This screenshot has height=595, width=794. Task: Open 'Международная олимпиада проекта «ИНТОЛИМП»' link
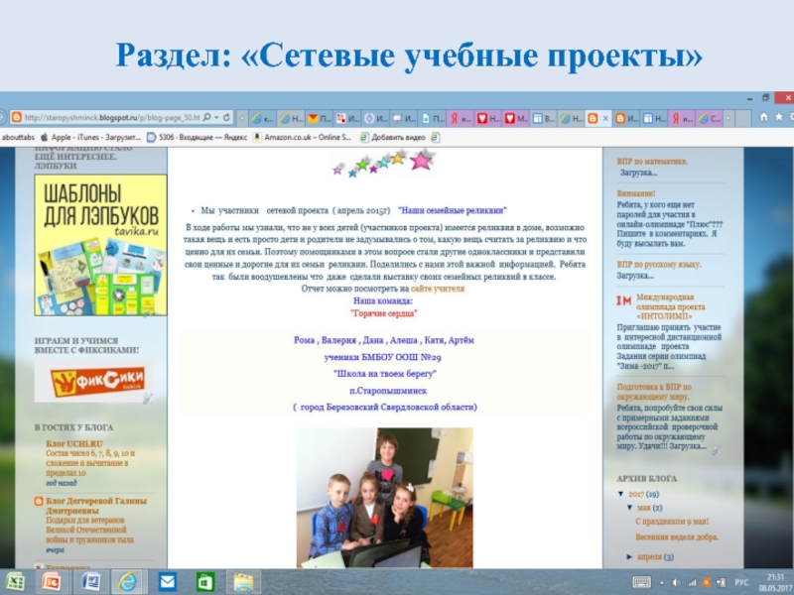click(x=671, y=306)
